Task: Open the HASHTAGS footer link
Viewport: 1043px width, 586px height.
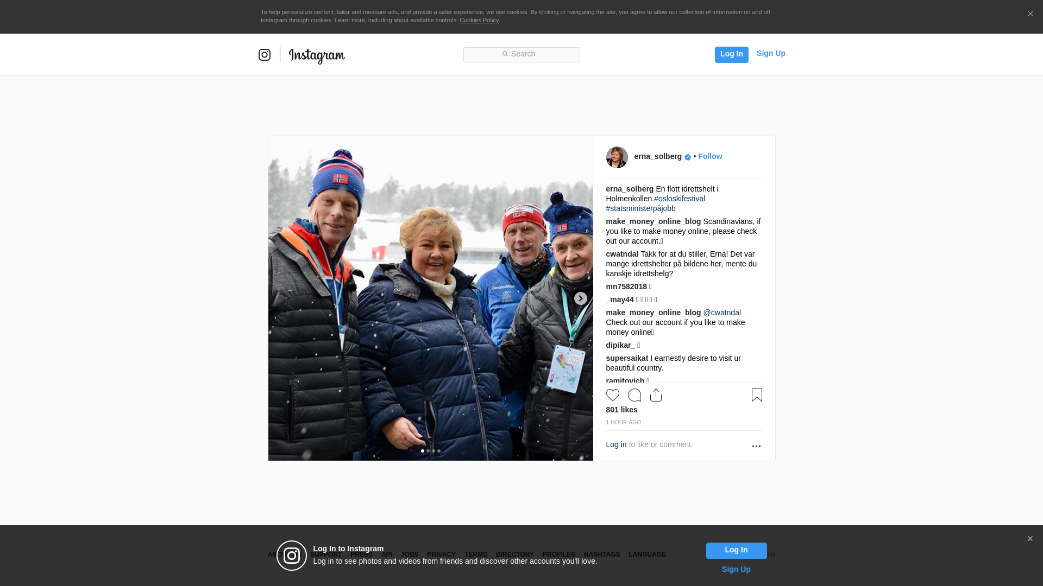Action: click(601, 555)
